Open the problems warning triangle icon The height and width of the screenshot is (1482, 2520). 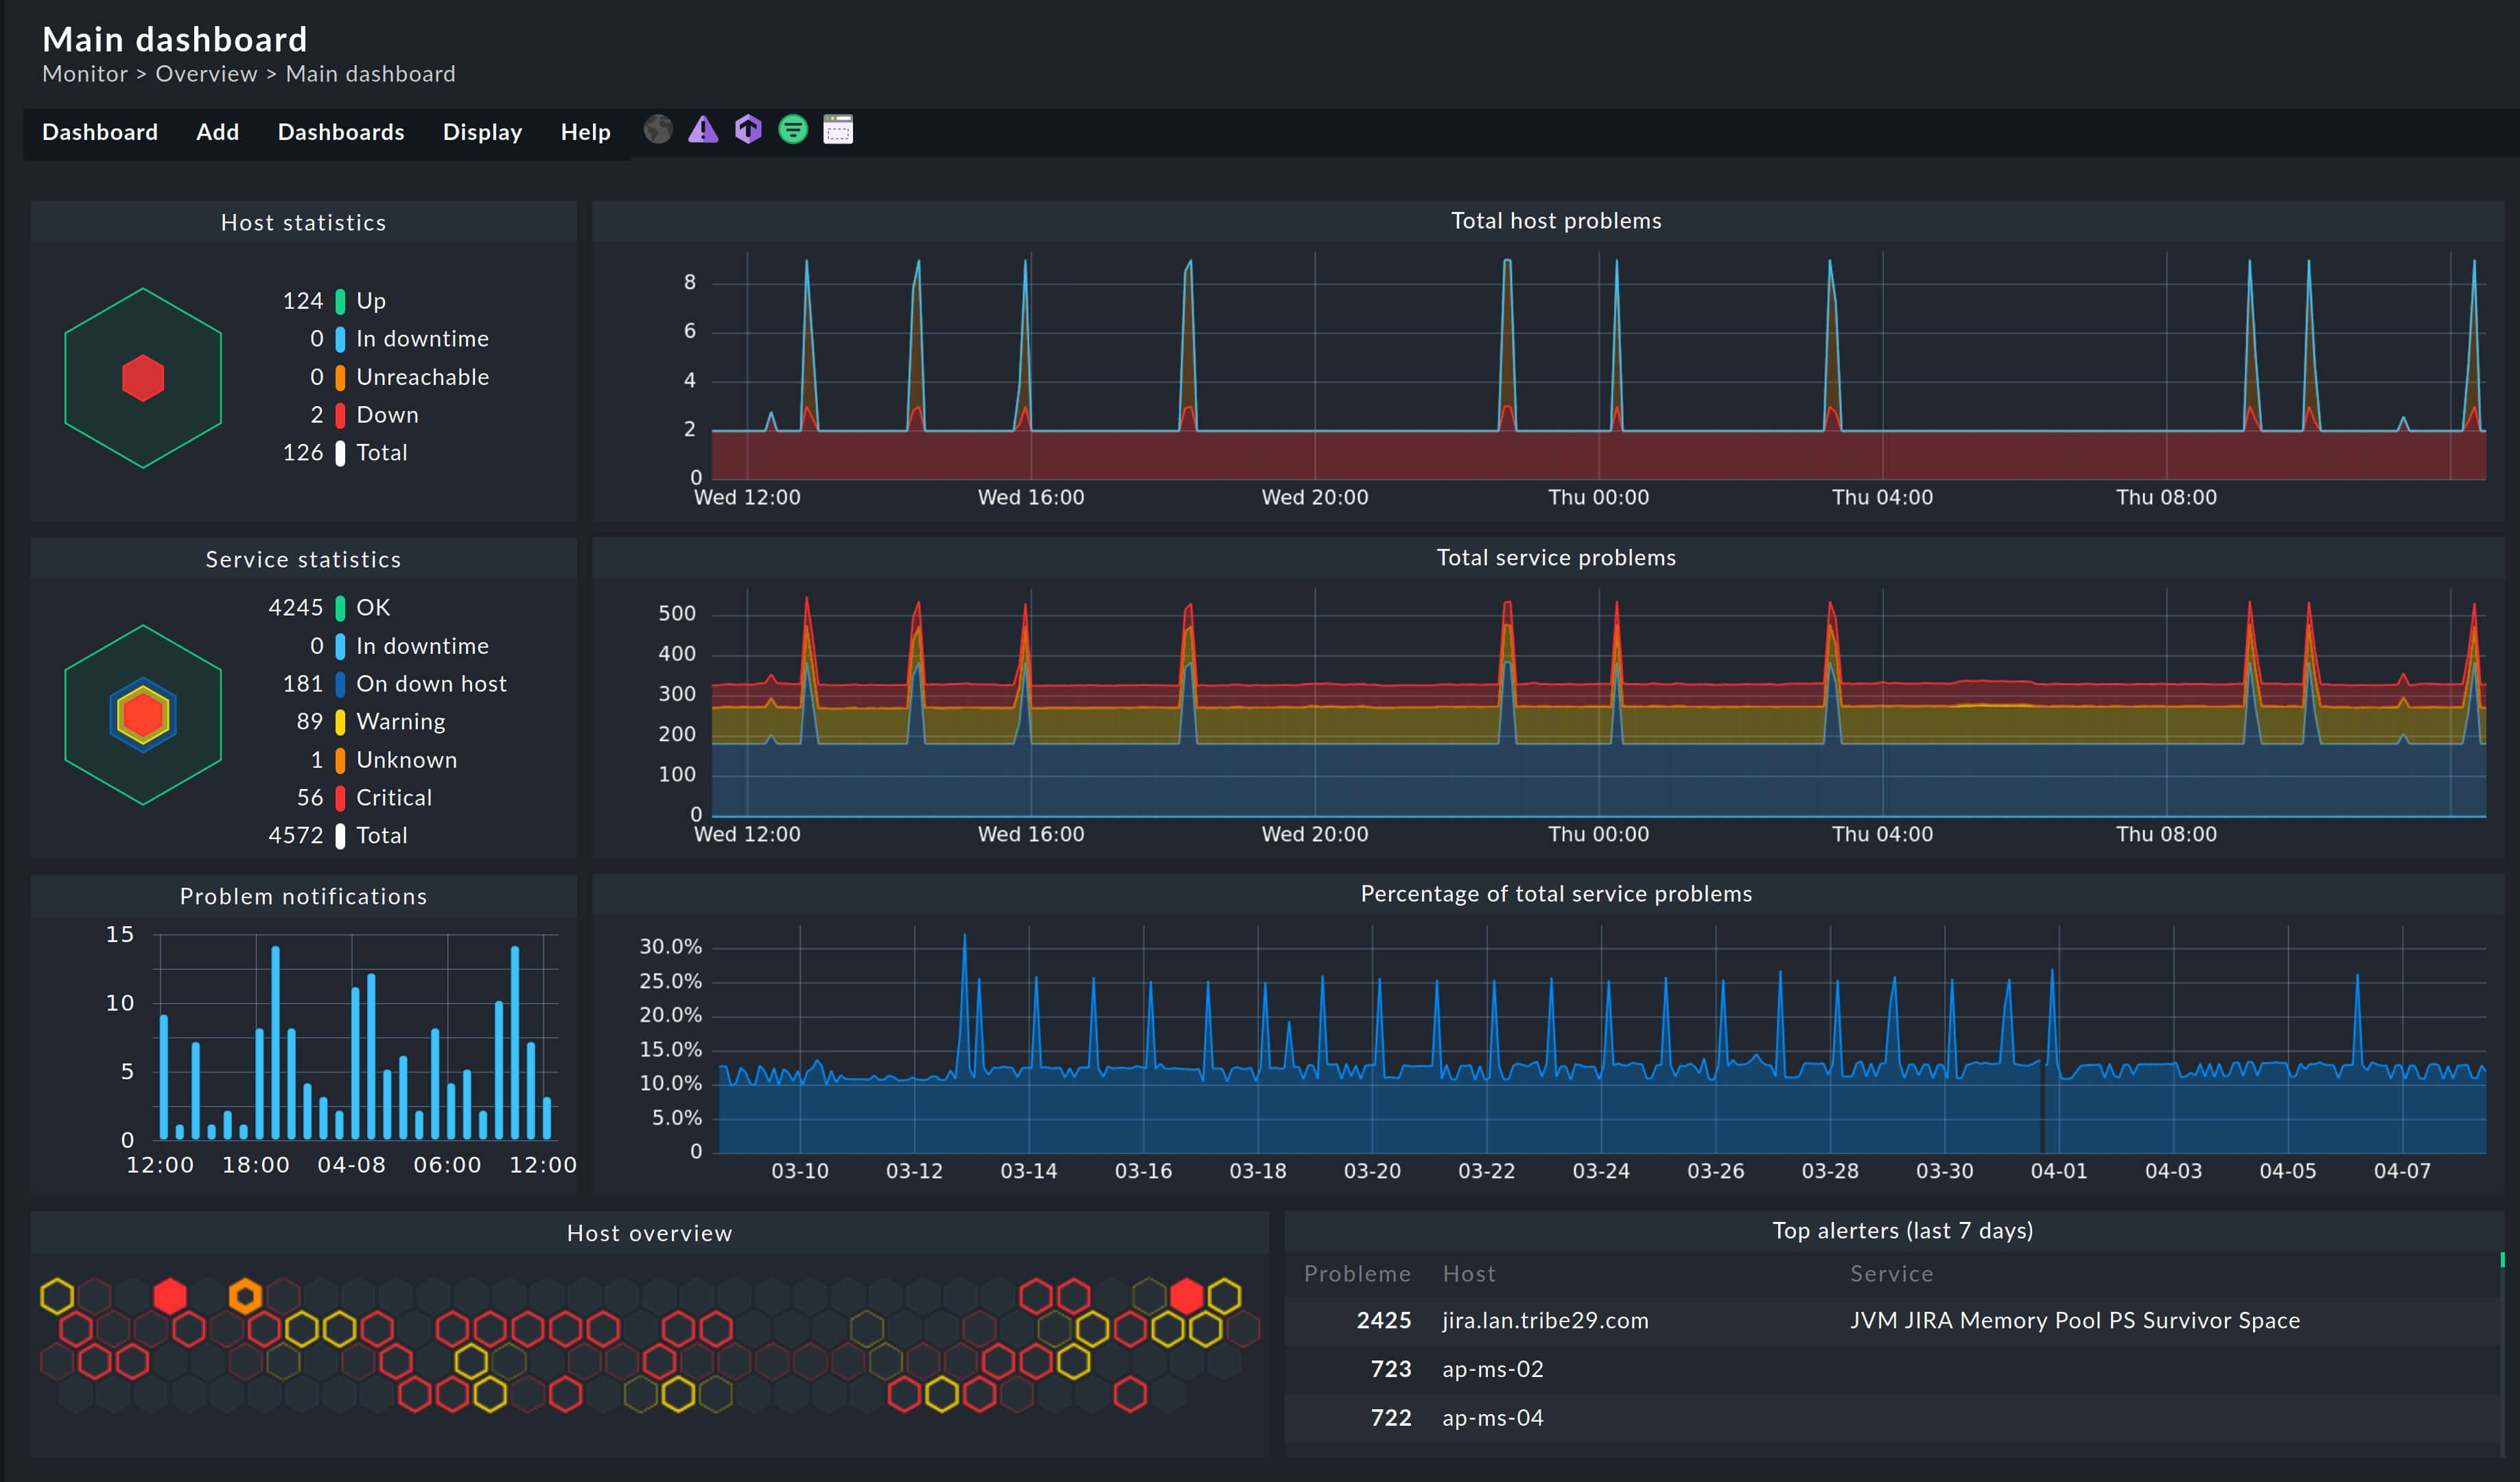703,130
